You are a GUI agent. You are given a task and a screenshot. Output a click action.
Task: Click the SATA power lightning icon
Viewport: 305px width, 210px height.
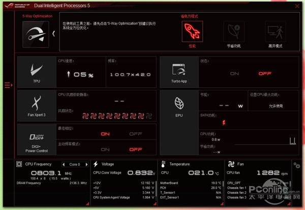[224, 123]
